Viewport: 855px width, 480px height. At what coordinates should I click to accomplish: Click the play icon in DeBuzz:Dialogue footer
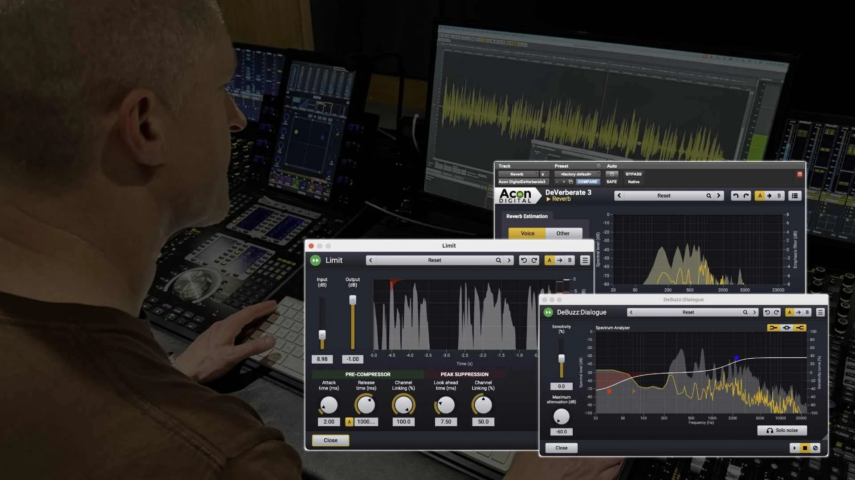pos(794,448)
